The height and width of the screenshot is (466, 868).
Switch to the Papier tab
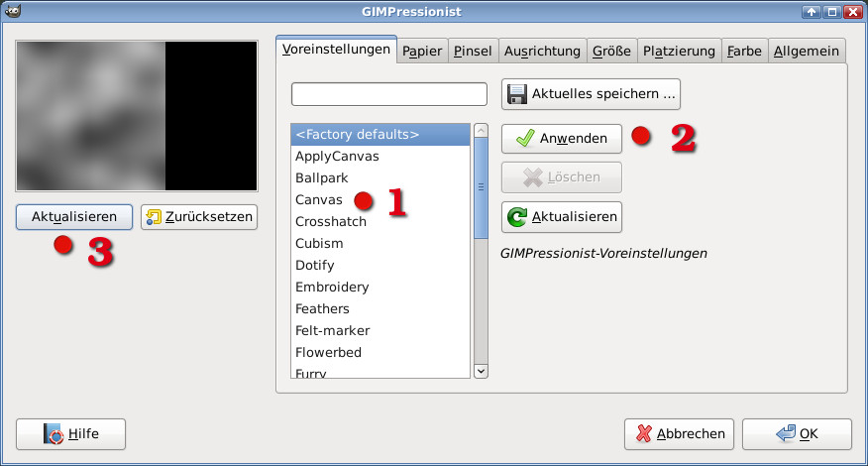tap(422, 51)
